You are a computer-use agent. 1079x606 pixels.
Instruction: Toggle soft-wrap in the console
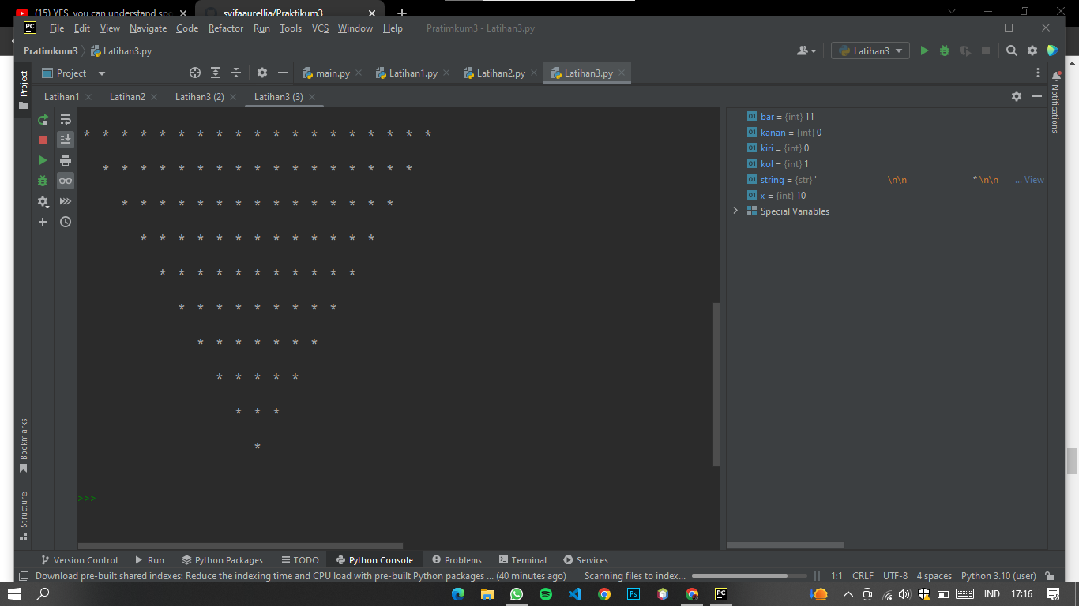(66, 120)
